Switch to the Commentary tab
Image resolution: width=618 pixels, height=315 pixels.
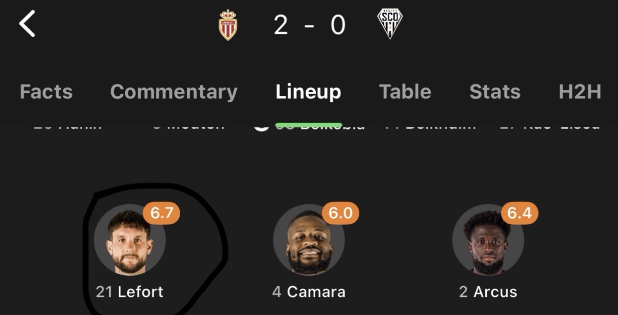point(174,92)
